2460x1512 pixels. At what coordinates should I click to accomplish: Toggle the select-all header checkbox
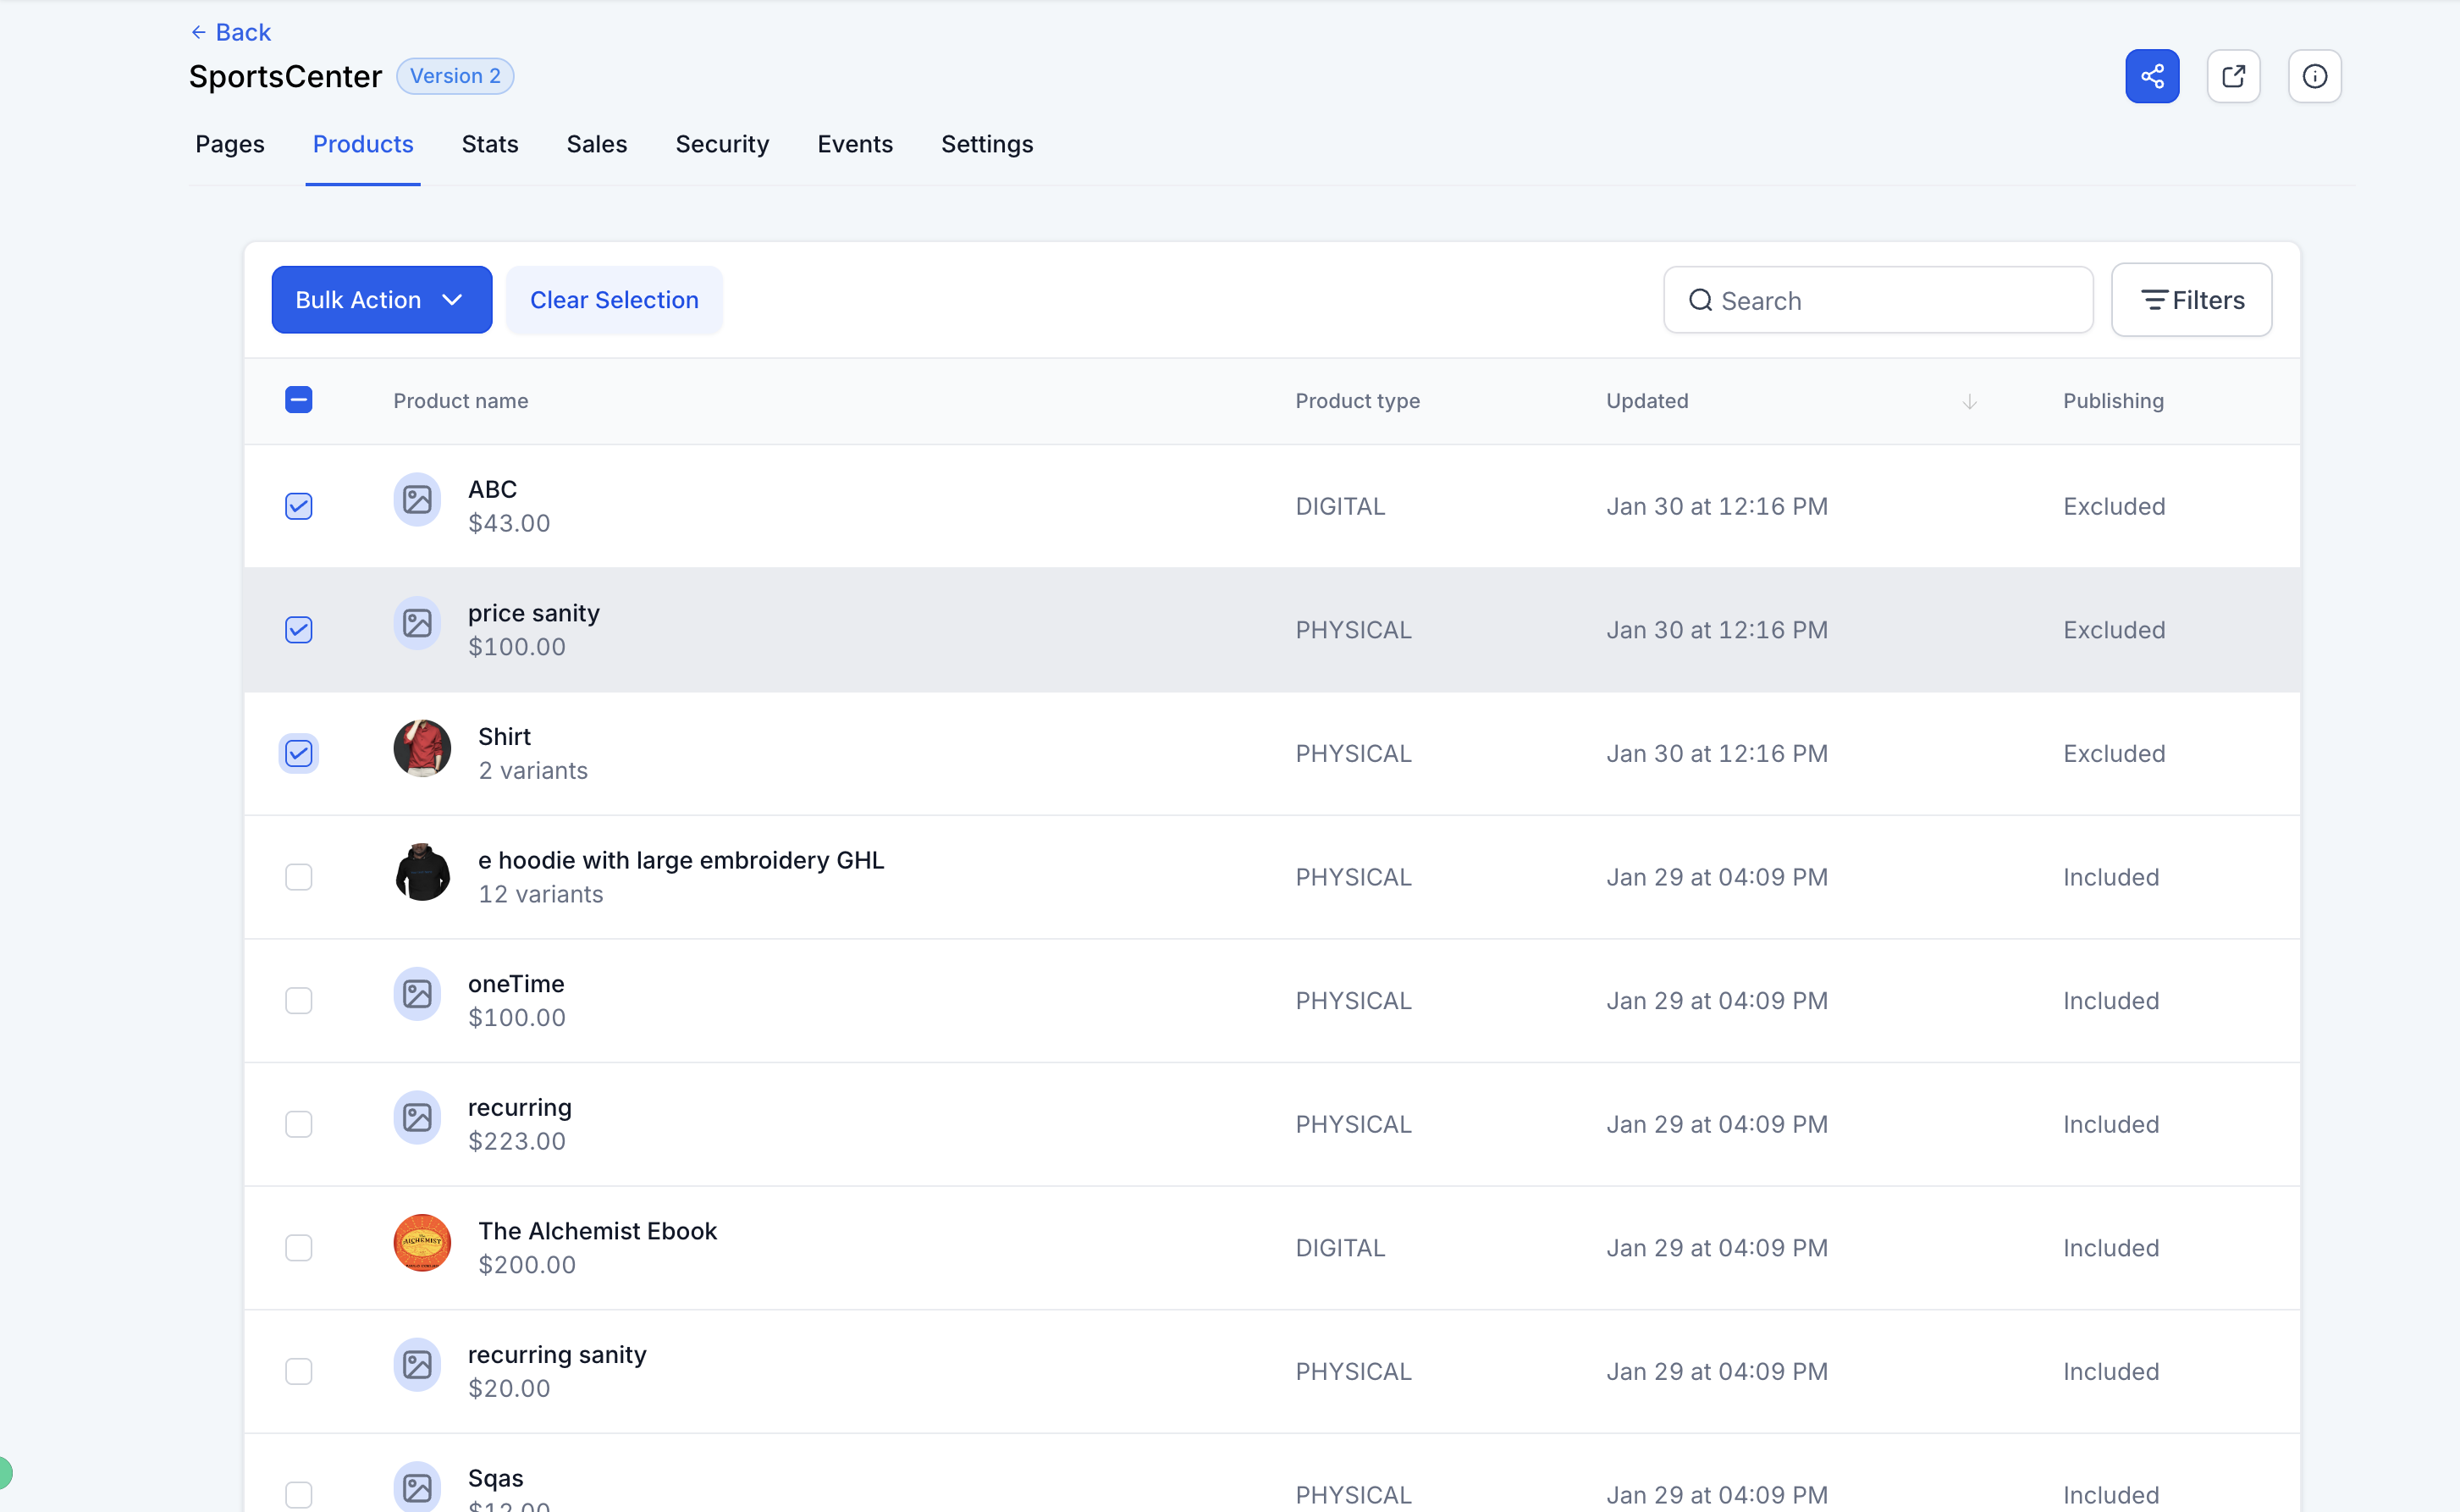pyautogui.click(x=299, y=400)
